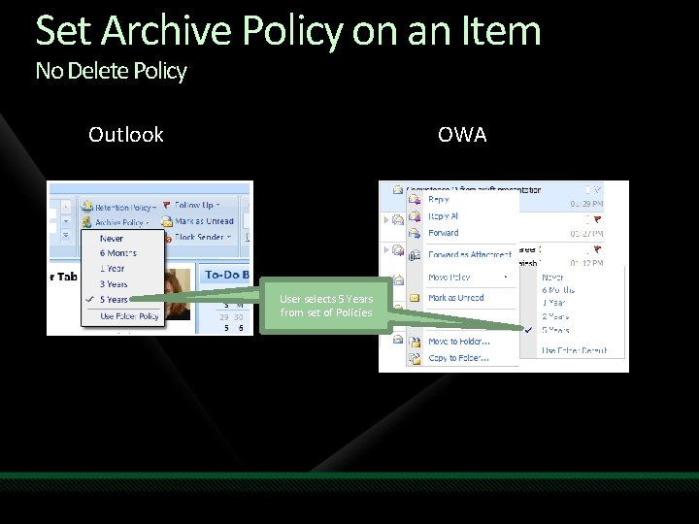
Task: Open the Move Policy submenu in OWA
Action: pyautogui.click(x=467, y=278)
